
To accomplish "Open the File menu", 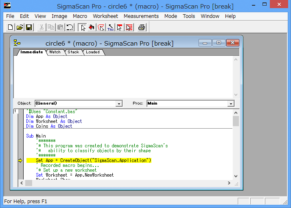I will click(x=10, y=16).
